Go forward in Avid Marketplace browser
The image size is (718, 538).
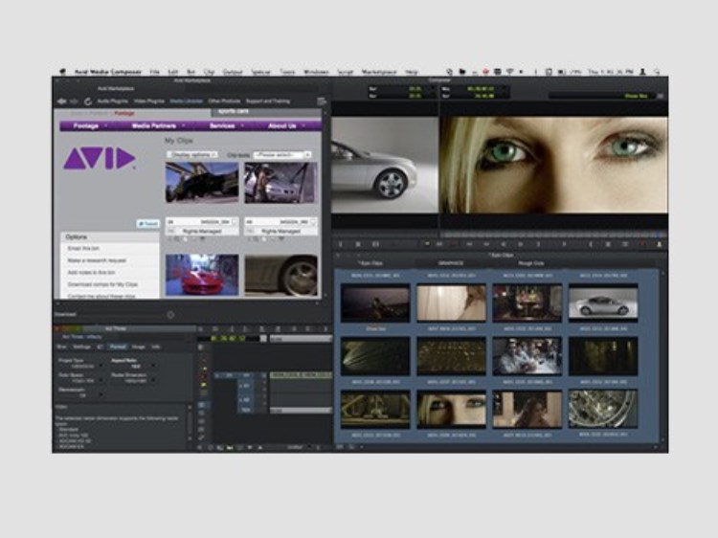74,101
